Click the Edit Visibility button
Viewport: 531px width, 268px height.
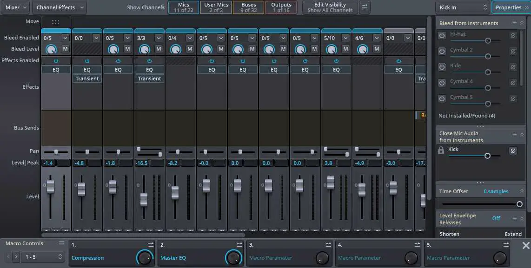tap(330, 7)
